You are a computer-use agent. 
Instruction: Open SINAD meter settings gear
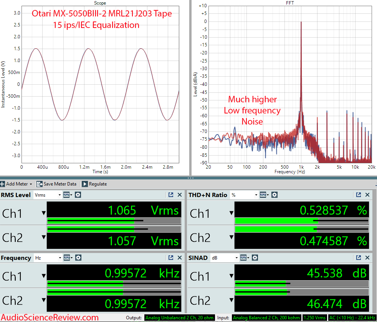pyautogui.click(x=255, y=258)
